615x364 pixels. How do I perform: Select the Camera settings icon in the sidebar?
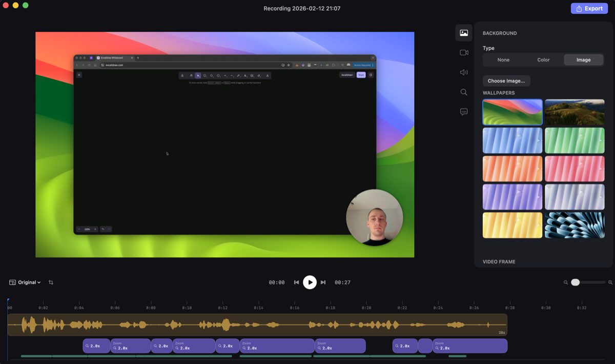click(x=463, y=52)
